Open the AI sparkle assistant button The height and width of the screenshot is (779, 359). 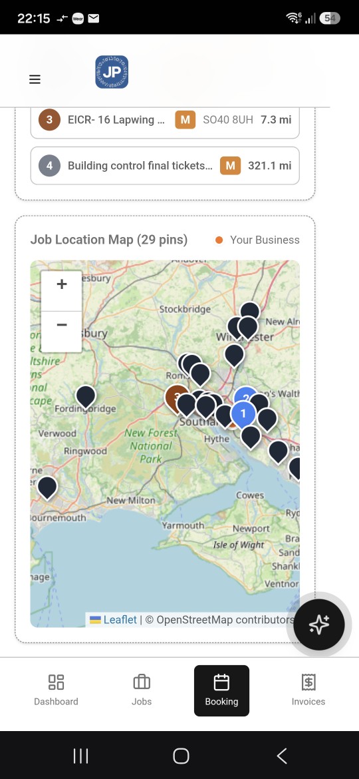click(319, 625)
